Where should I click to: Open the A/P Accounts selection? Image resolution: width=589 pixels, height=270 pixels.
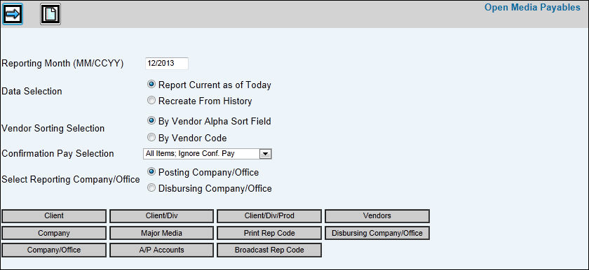point(161,250)
